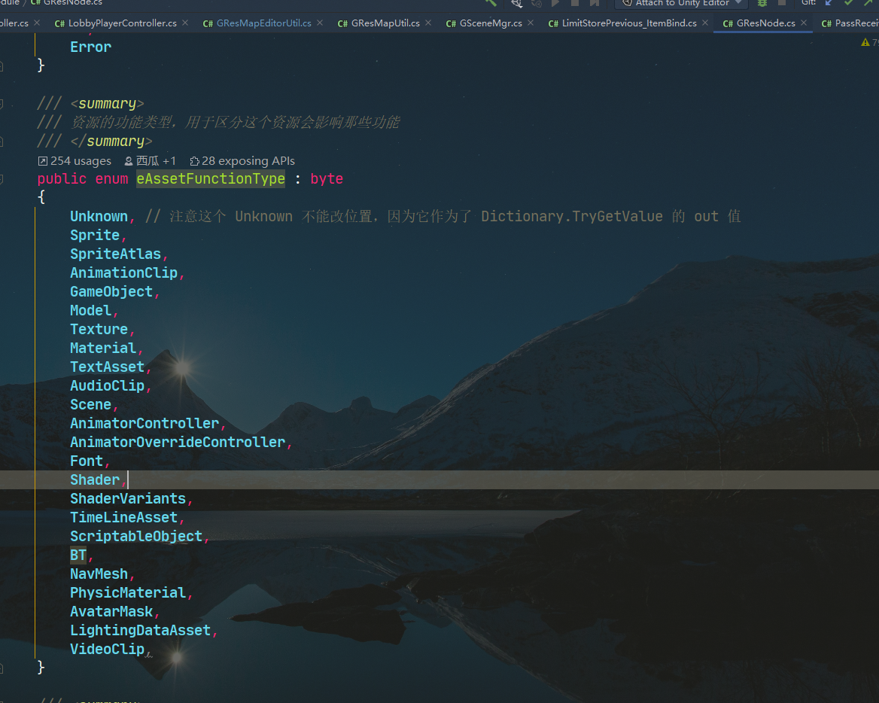Viewport: 879px width, 703px height.
Task: Click the Git commit checkmark icon
Action: pos(849,3)
